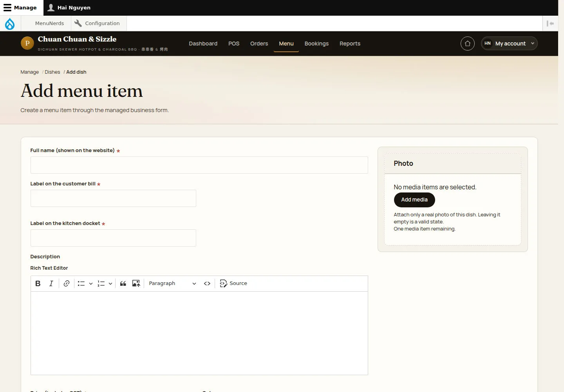
Task: Click the Chuan Chuan & Sizzle site name
Action: coord(77,39)
